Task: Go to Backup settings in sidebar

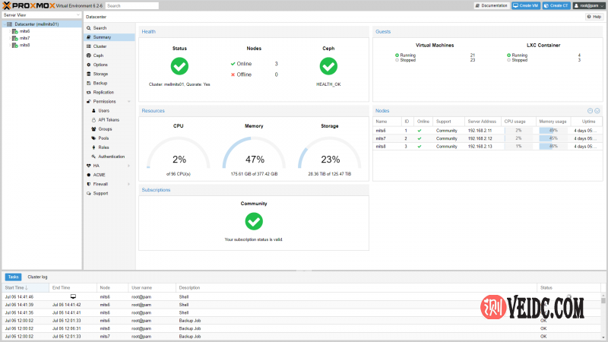Action: 100,83
